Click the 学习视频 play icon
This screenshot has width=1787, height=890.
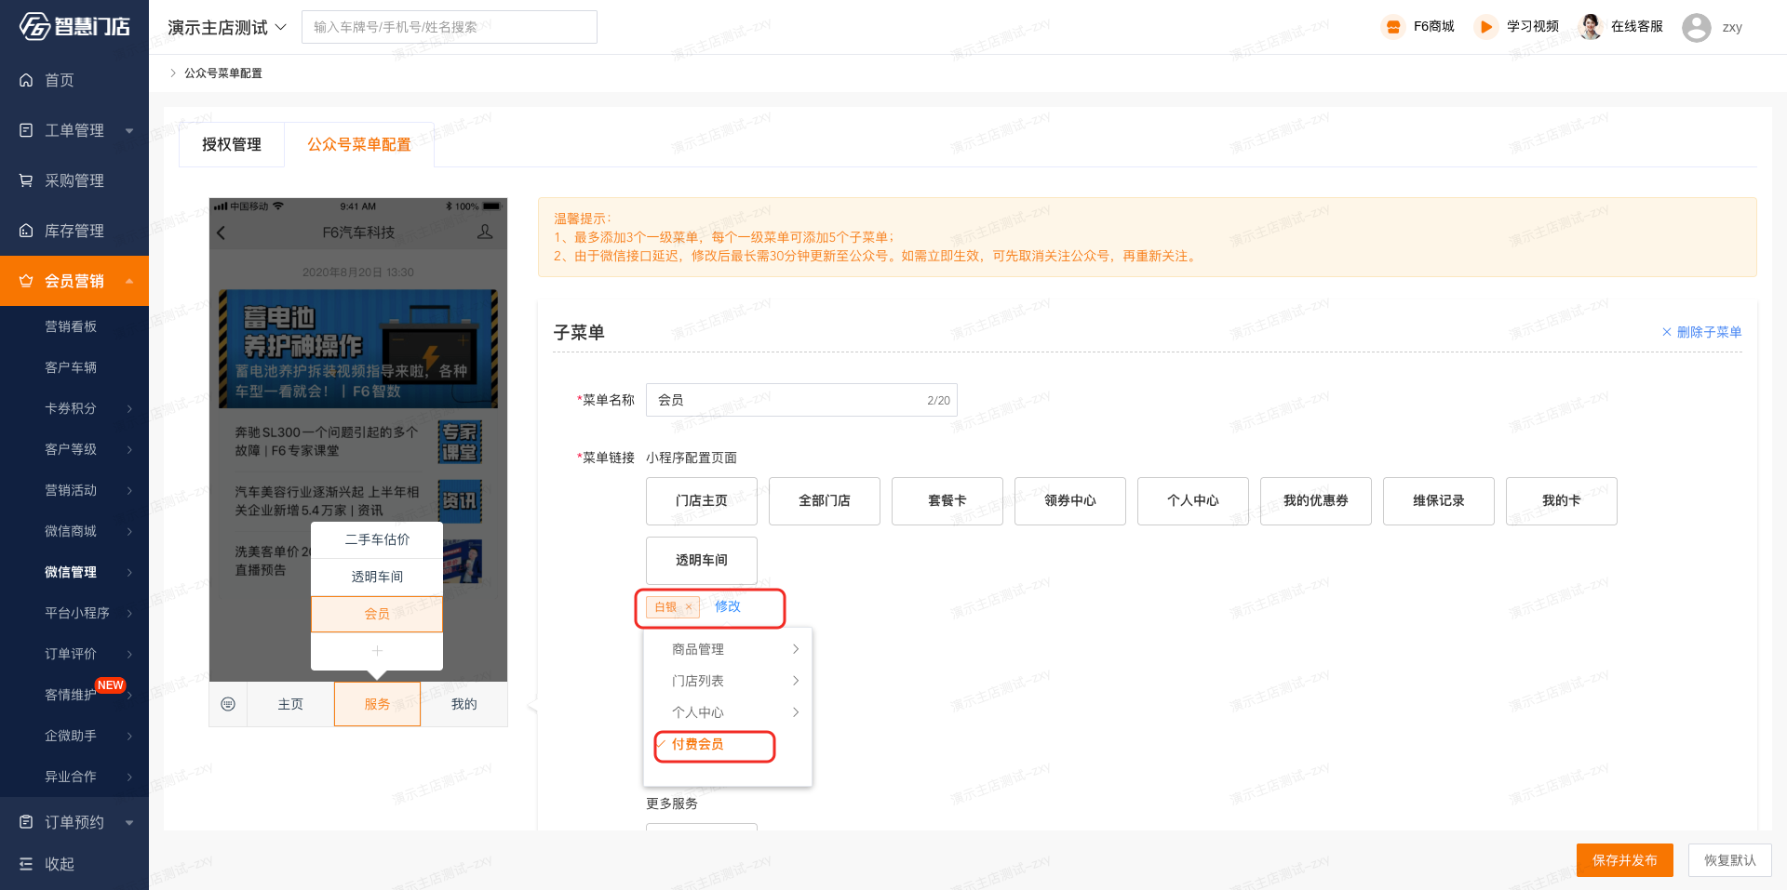(x=1486, y=27)
